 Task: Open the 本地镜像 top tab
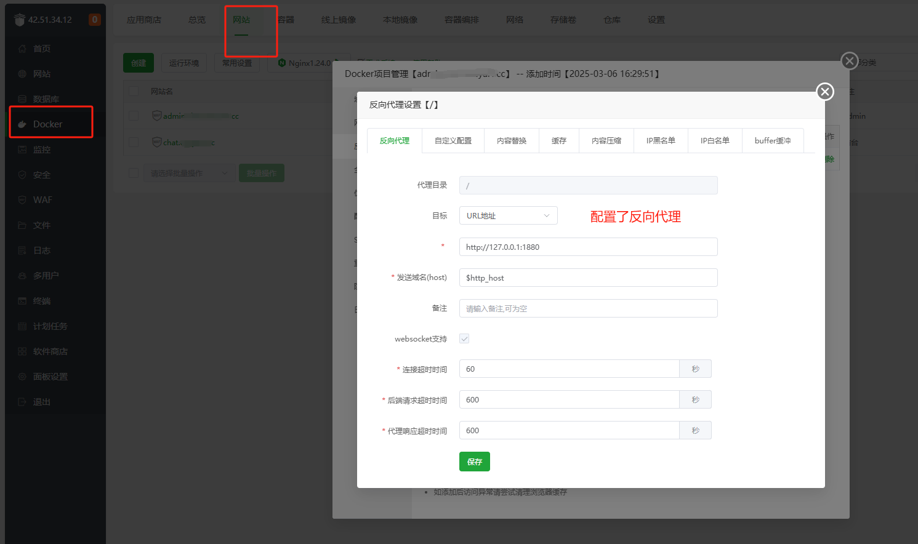(x=400, y=20)
